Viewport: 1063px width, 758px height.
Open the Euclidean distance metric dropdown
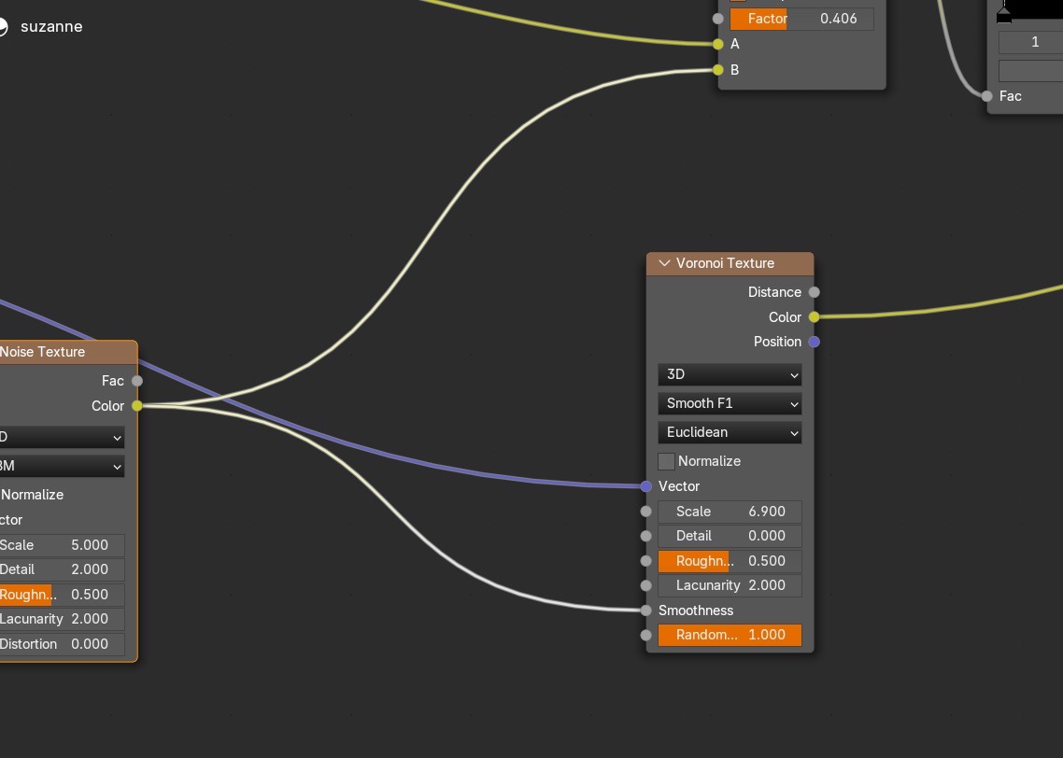(730, 432)
